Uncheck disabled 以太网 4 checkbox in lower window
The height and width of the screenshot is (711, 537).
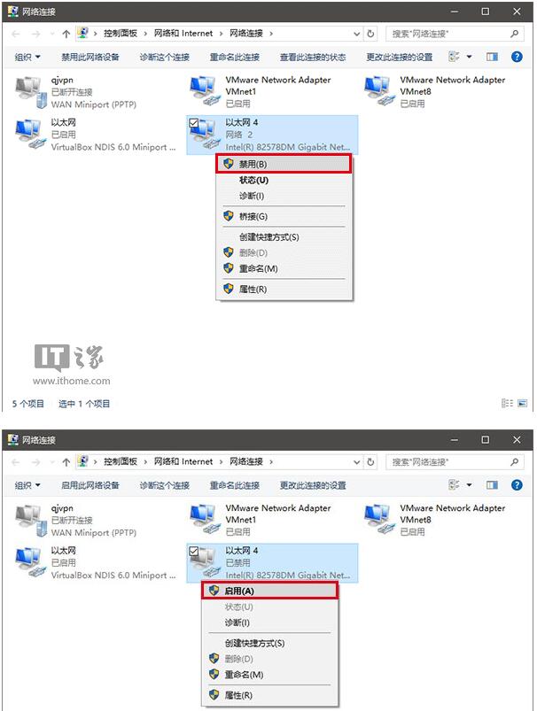[x=194, y=551]
